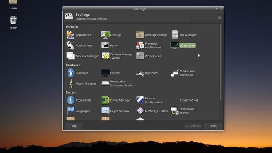Image resolution: width=272 pixels, height=153 pixels.
Task: Open the Keyboard settings icon
Action: click(140, 74)
